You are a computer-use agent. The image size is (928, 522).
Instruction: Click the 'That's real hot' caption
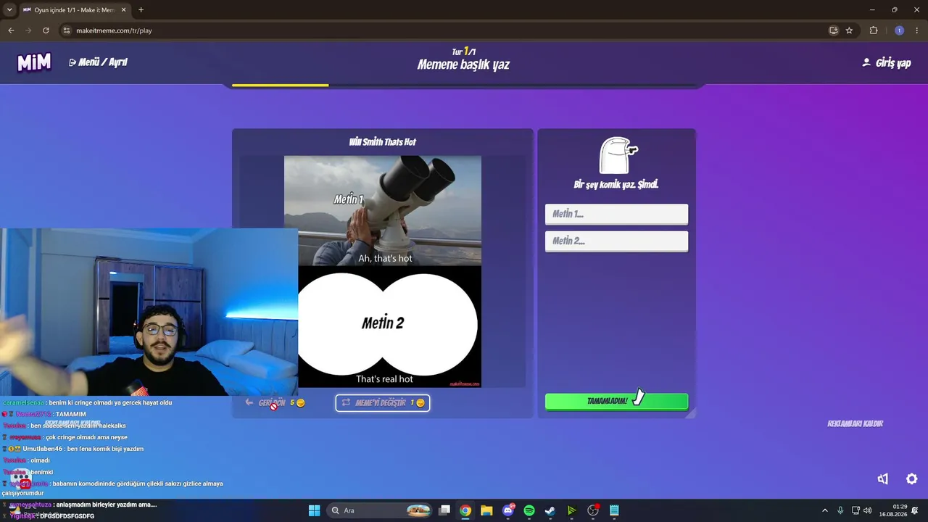[x=384, y=379]
